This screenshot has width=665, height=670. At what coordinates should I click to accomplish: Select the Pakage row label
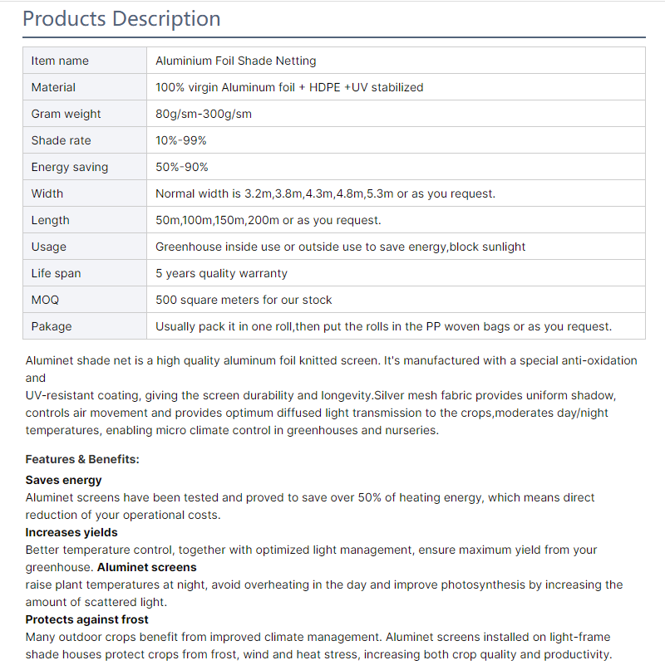pyautogui.click(x=52, y=326)
